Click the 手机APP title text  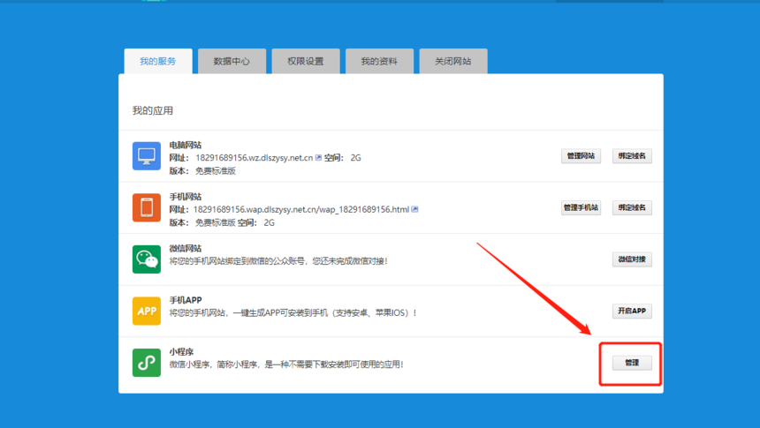(186, 300)
